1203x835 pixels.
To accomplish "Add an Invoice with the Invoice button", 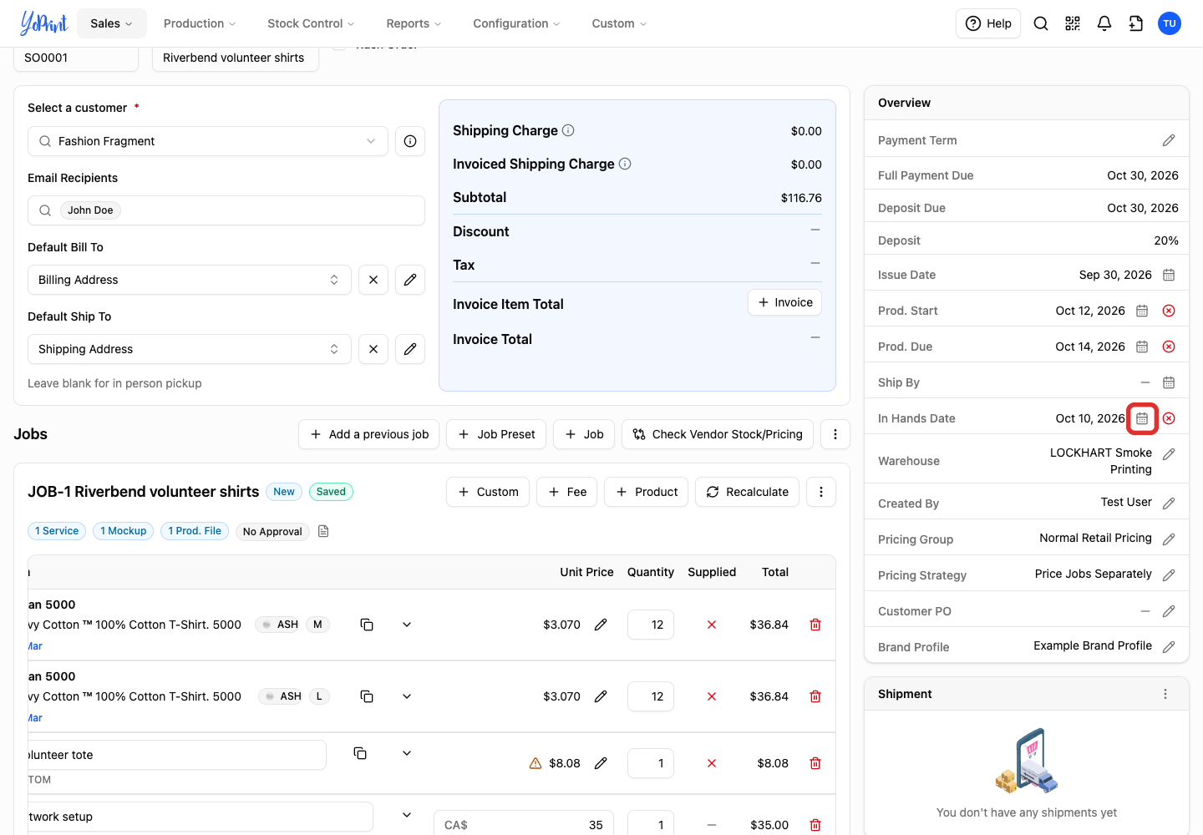I will click(x=784, y=302).
